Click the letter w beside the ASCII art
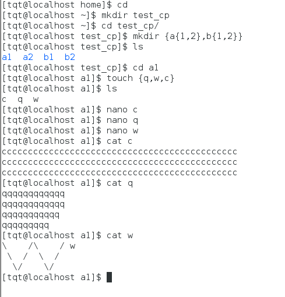This screenshot has width=285, height=297. point(72,246)
